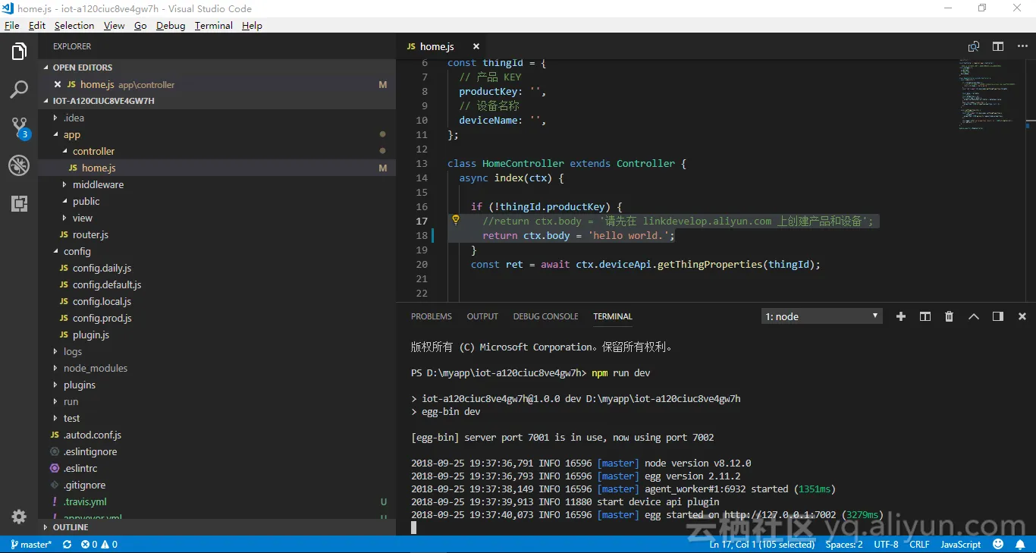Viewport: 1036px width, 553px height.
Task: Open notifications bell in status bar
Action: coord(1021,545)
